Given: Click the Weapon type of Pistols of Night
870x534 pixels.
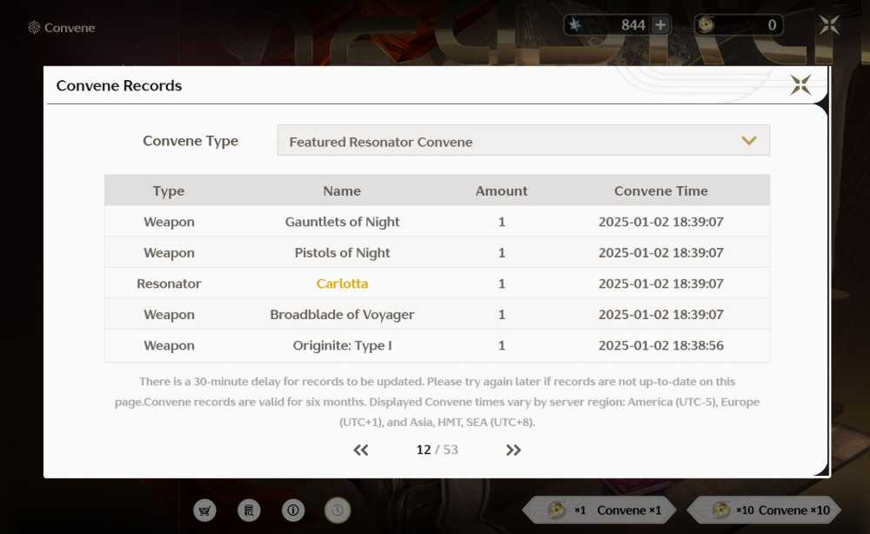Looking at the screenshot, I should tap(169, 253).
